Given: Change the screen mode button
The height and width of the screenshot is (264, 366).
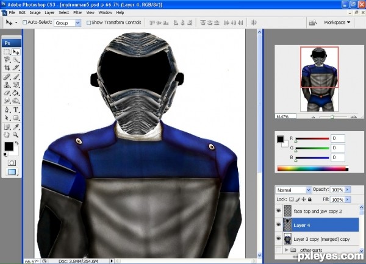Looking at the screenshot, I should (12, 172).
